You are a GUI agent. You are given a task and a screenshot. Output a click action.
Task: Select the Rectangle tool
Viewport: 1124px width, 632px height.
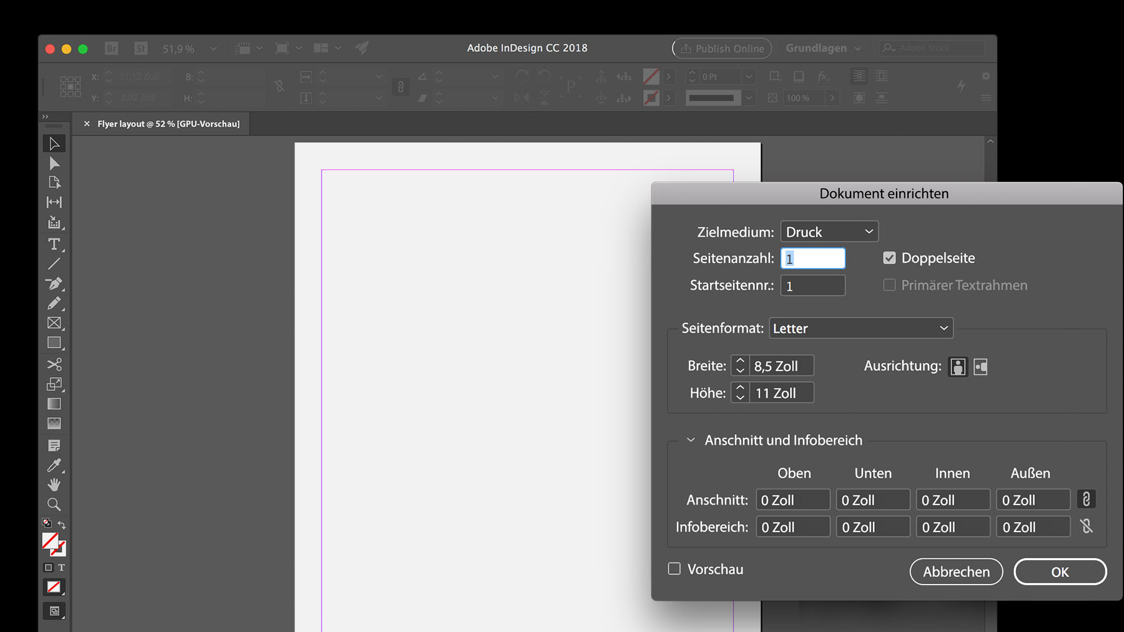click(x=54, y=343)
